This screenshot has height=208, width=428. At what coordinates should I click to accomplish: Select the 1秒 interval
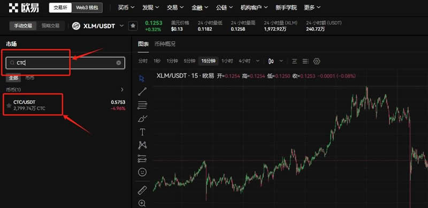tap(157, 61)
